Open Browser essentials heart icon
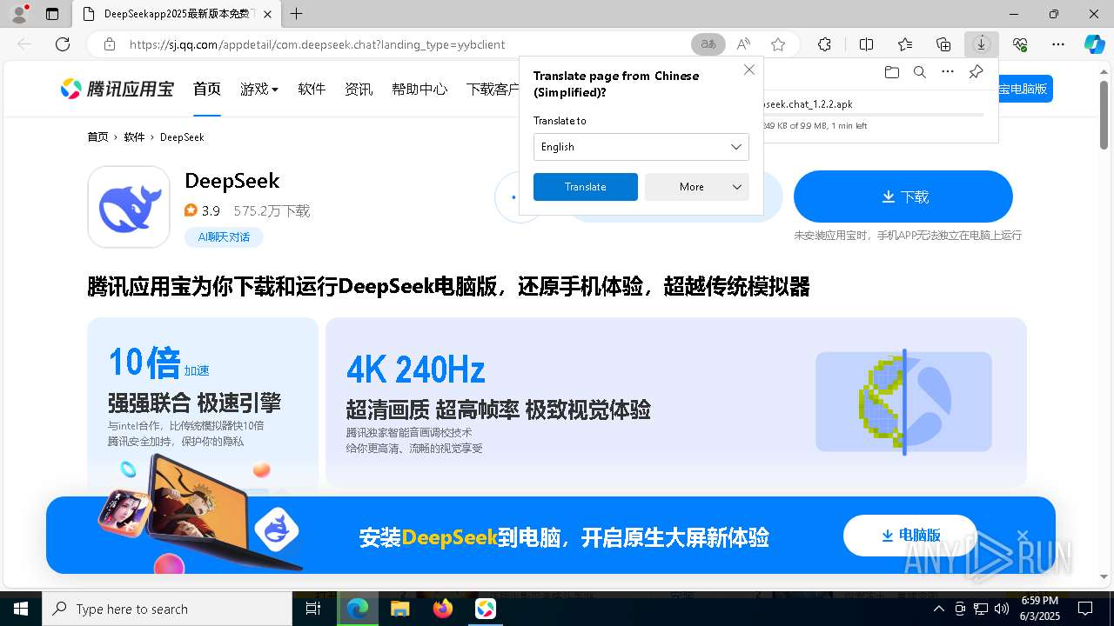Image resolution: width=1114 pixels, height=626 pixels. (1020, 44)
